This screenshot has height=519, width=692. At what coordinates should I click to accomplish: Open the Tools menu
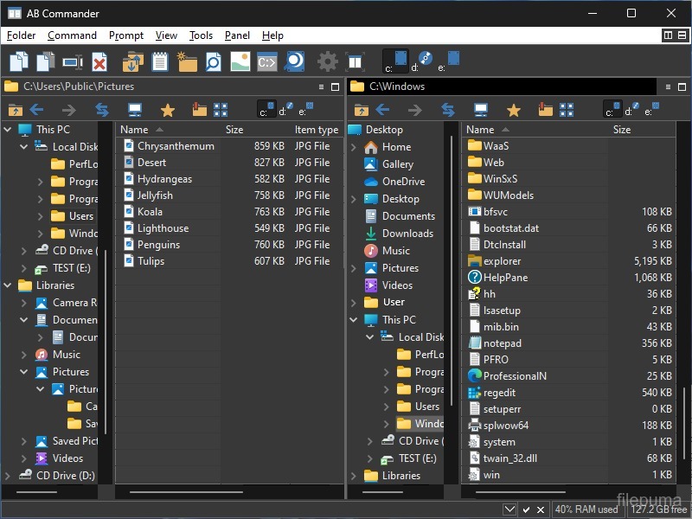pyautogui.click(x=201, y=35)
